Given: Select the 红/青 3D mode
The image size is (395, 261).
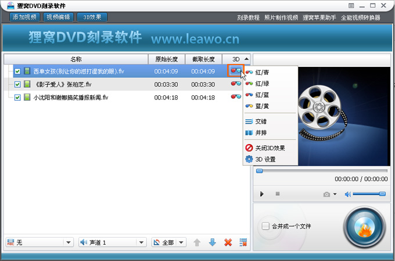Looking at the screenshot, I should tap(270, 73).
